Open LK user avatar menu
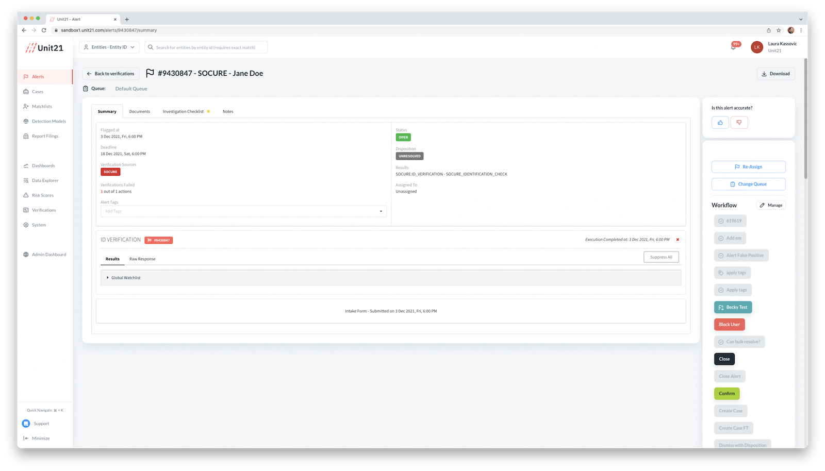The image size is (825, 471). [757, 47]
